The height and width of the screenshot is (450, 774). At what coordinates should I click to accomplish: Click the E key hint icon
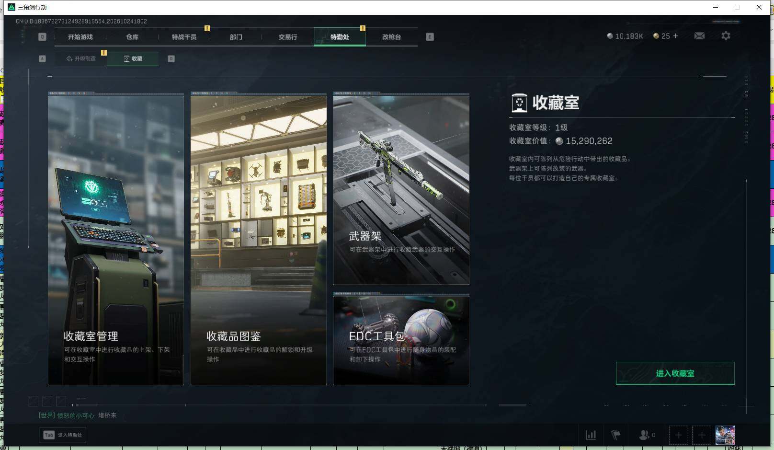click(x=430, y=37)
